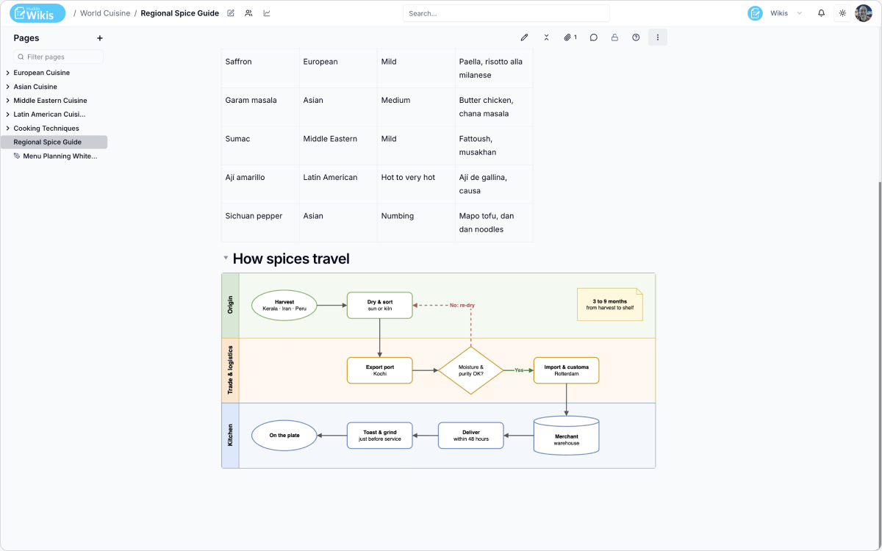Open the European Cuisine page
The height and width of the screenshot is (551, 882).
pyautogui.click(x=41, y=73)
